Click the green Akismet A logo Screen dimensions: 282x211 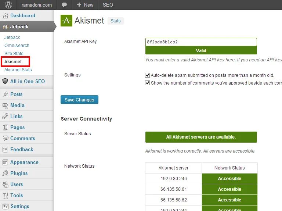tap(66, 21)
